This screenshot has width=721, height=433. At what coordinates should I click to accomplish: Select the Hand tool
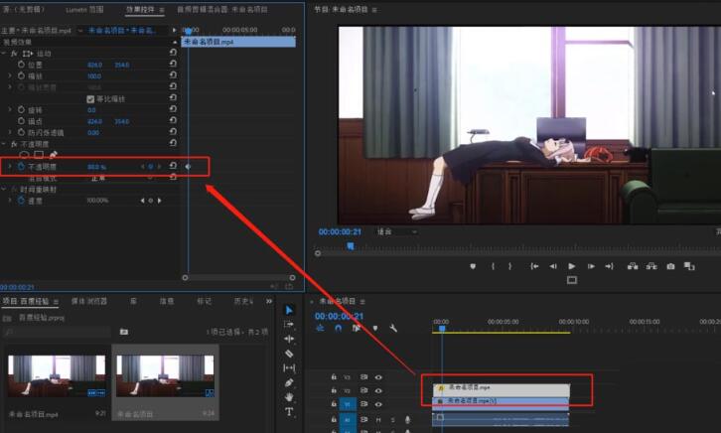(289, 396)
